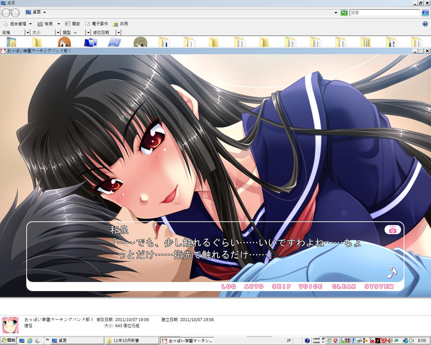Open the game LOG menu
This screenshot has height=345, width=431.
229,286
